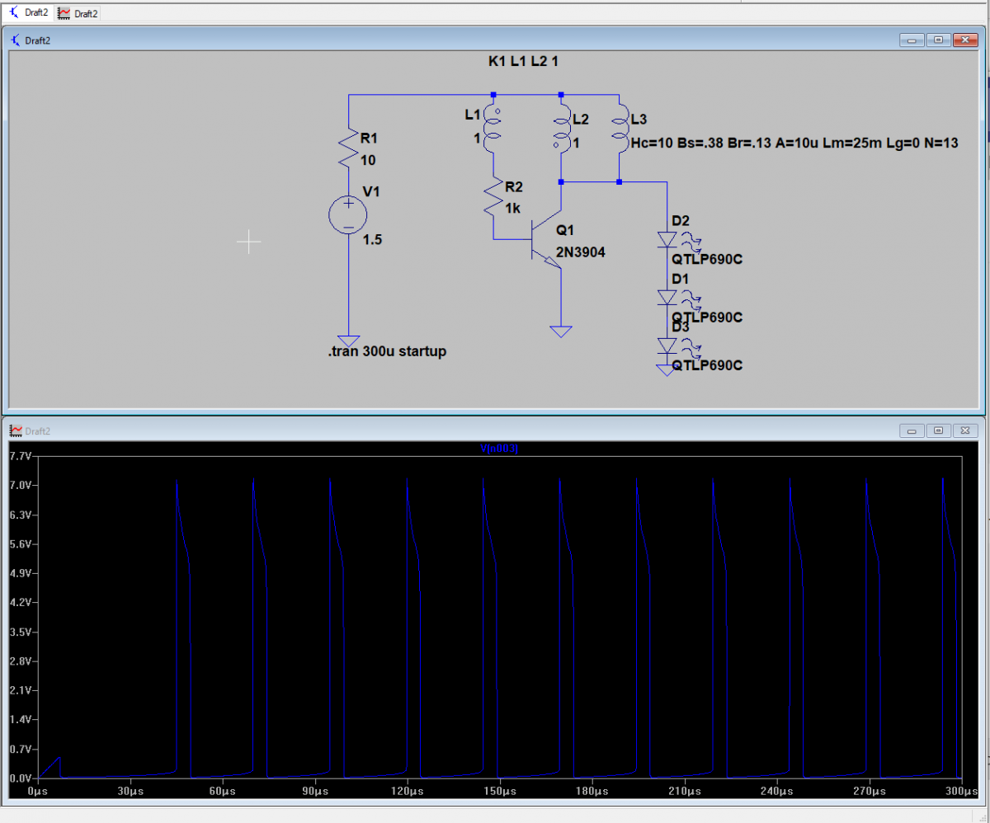This screenshot has height=823, width=990.
Task: Maximize the schematic Draft2 window
Action: [938, 39]
